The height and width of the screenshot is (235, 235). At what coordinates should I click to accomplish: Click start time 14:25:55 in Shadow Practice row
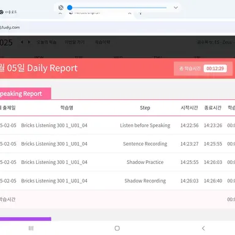pos(189,162)
